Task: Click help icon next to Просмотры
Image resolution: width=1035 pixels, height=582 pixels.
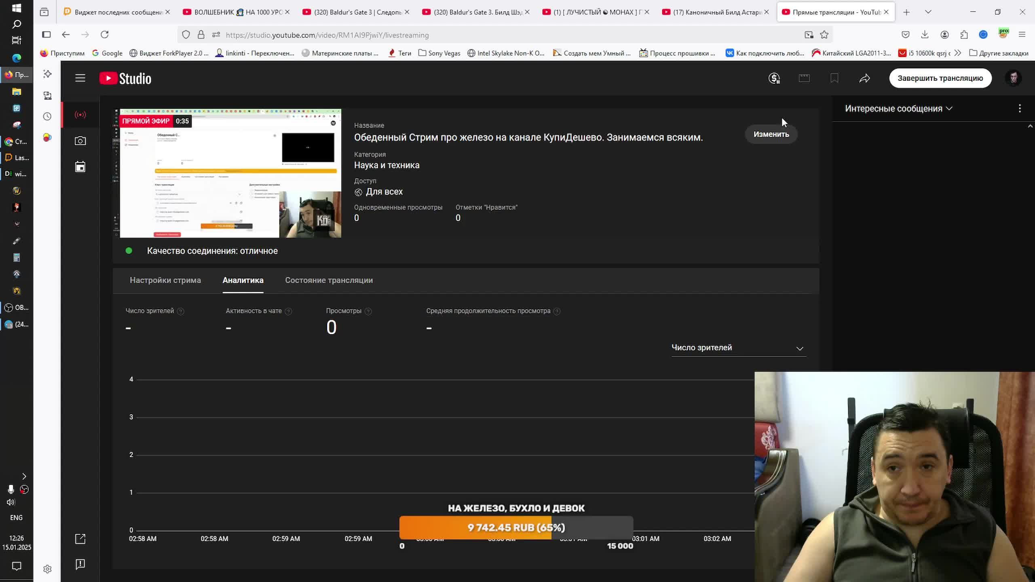Action: click(x=368, y=311)
